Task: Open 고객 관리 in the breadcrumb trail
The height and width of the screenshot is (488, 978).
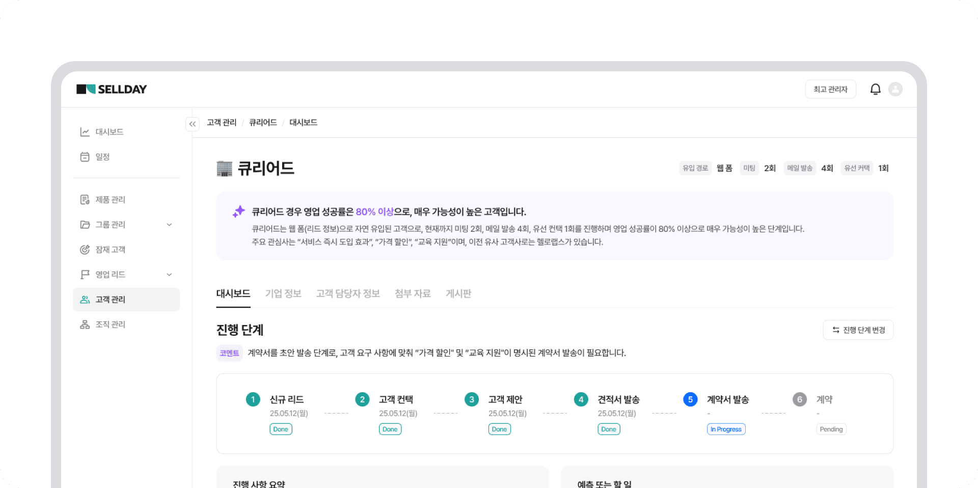Action: click(222, 122)
